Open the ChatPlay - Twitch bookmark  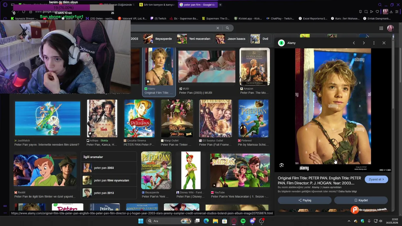280,19
